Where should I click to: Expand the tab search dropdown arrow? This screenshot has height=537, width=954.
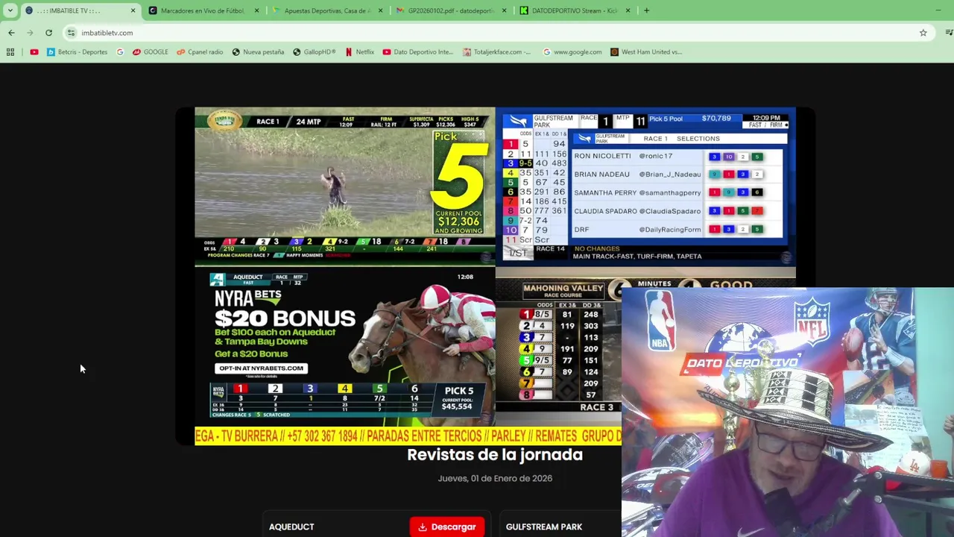10,10
